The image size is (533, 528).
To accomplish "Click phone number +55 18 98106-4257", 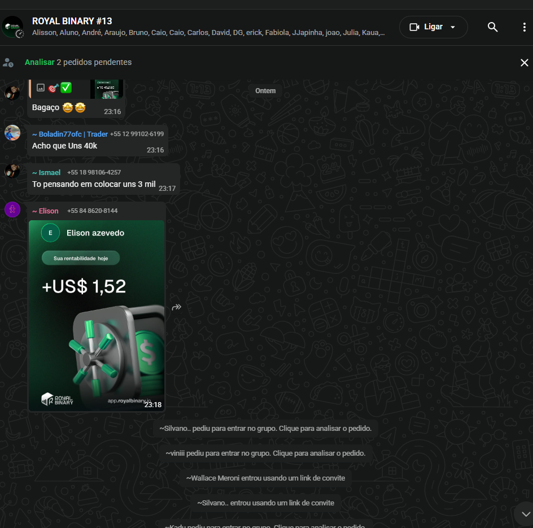I will (94, 172).
